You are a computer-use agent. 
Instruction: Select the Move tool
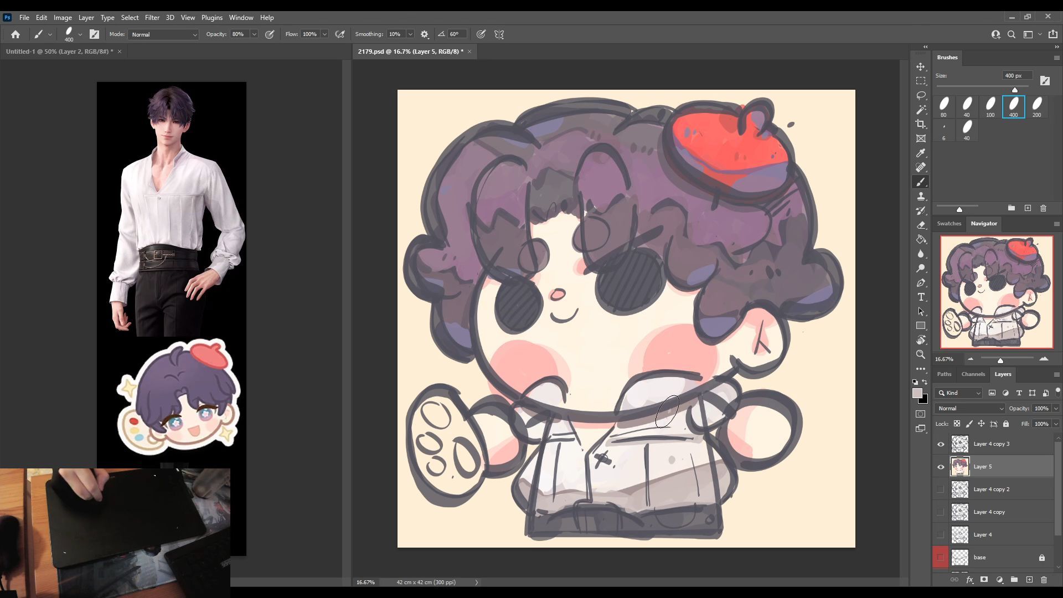pos(921,66)
